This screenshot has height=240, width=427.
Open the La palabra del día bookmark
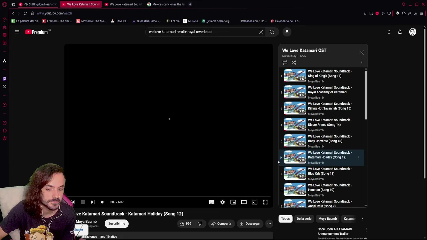(x=25, y=21)
